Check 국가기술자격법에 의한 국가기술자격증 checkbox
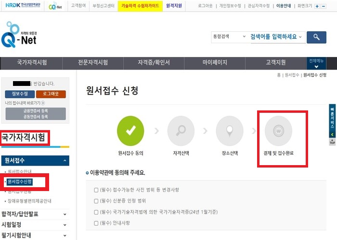This screenshot has width=337, height=240. click(96, 212)
